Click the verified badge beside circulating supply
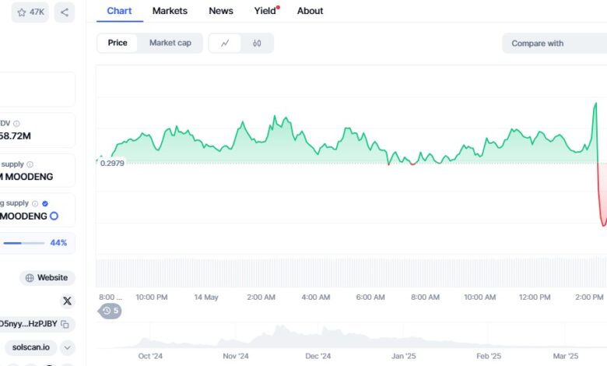The height and width of the screenshot is (366, 607). coord(45,203)
